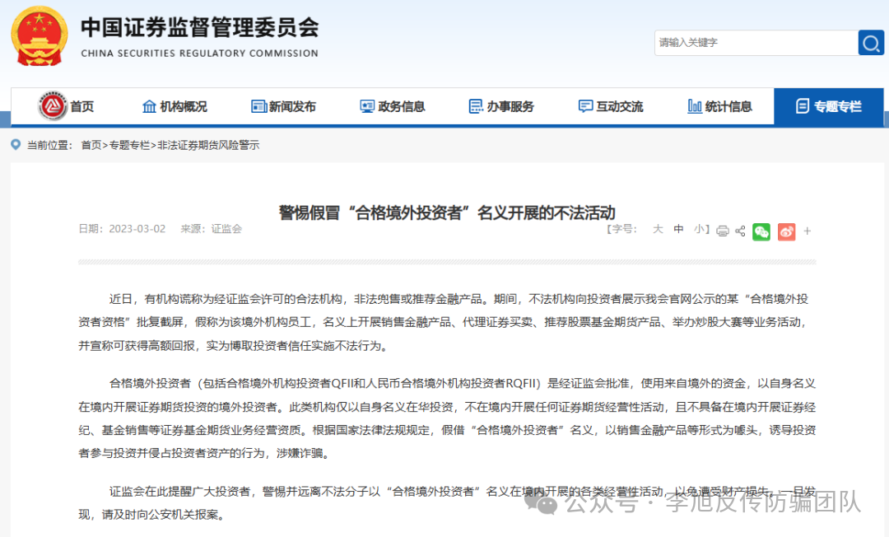Screen dimensions: 889x537
Task: Open the 政务信息 navigation menu
Action: click(x=393, y=105)
